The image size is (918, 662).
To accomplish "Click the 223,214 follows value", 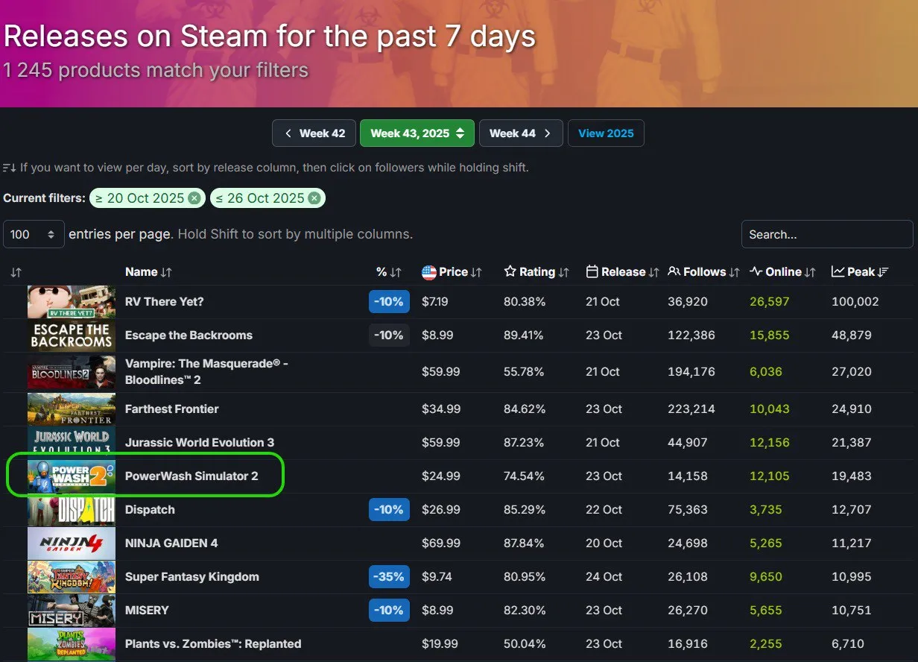I will click(x=691, y=409).
